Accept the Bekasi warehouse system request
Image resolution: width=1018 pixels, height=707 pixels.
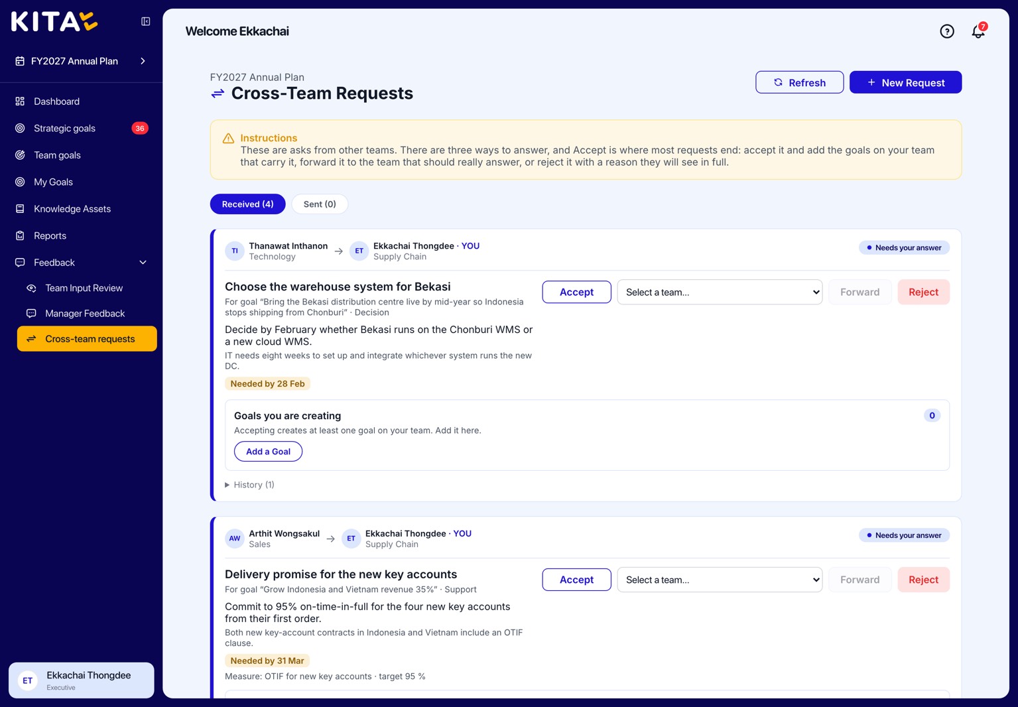(576, 292)
